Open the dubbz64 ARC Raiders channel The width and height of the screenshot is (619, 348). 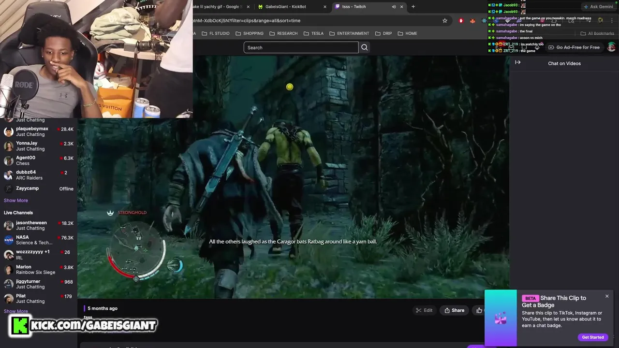pyautogui.click(x=39, y=175)
